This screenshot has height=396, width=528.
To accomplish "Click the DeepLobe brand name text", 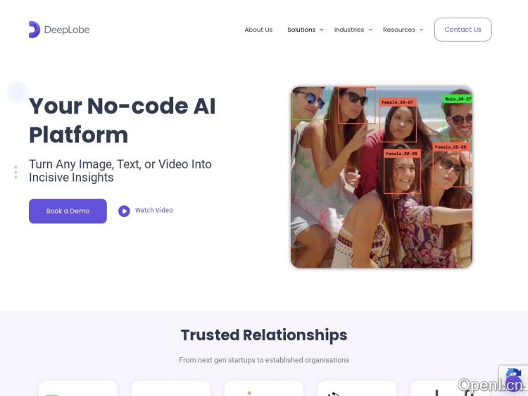I will coord(67,30).
